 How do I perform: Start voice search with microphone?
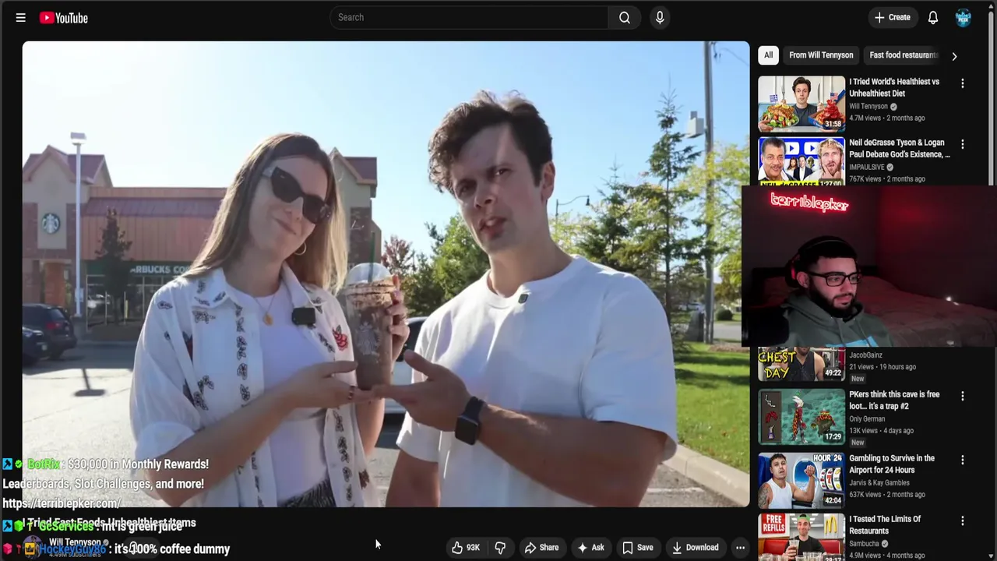click(660, 17)
